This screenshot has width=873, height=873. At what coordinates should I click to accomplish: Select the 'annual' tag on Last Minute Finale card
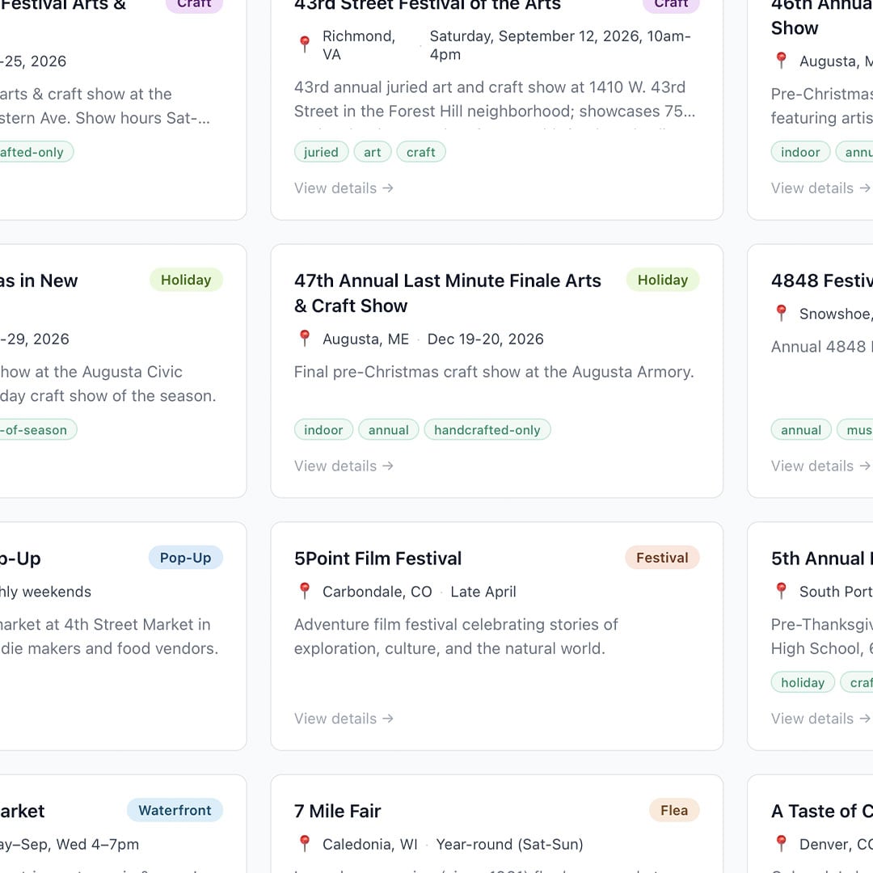click(x=389, y=430)
